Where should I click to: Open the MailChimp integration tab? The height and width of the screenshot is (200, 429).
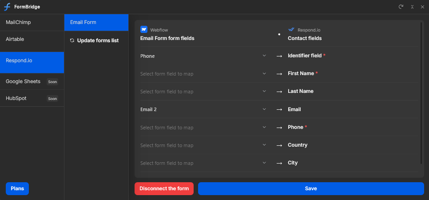[32, 23]
